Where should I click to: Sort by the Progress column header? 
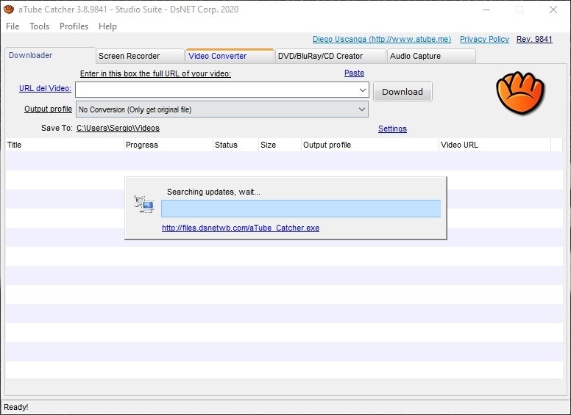coord(169,145)
